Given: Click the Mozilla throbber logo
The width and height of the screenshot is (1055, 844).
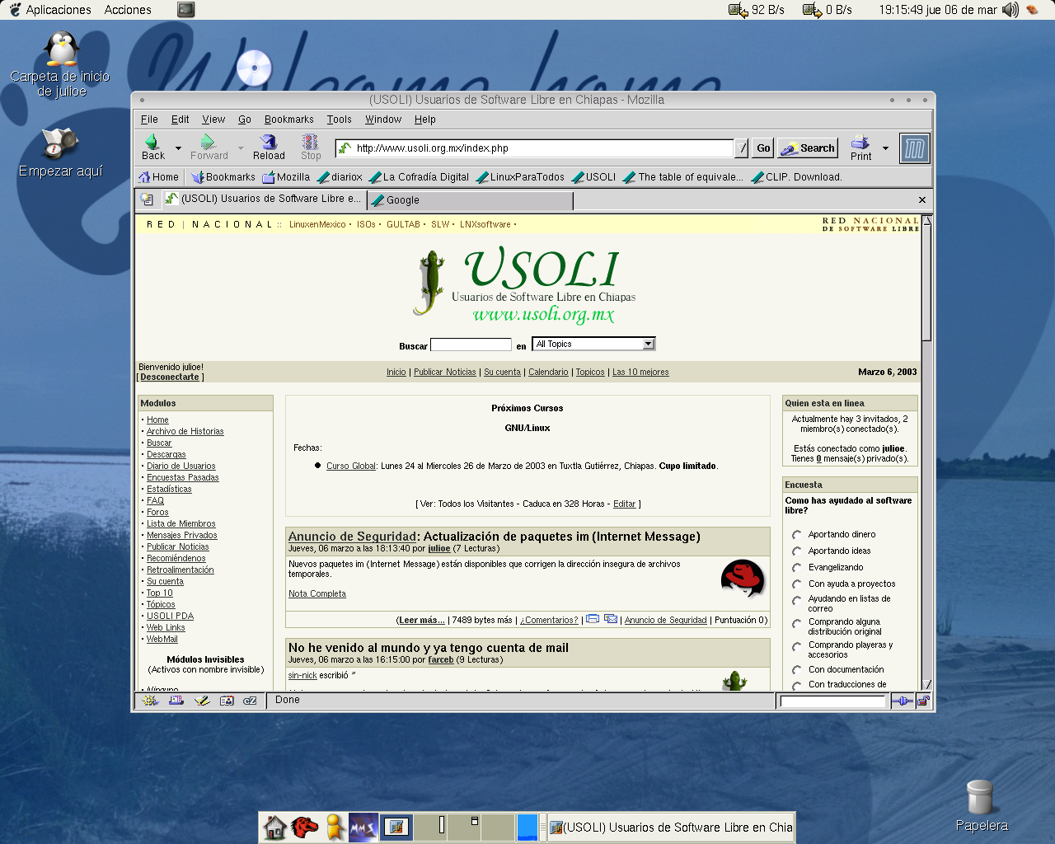Looking at the screenshot, I should [x=915, y=148].
